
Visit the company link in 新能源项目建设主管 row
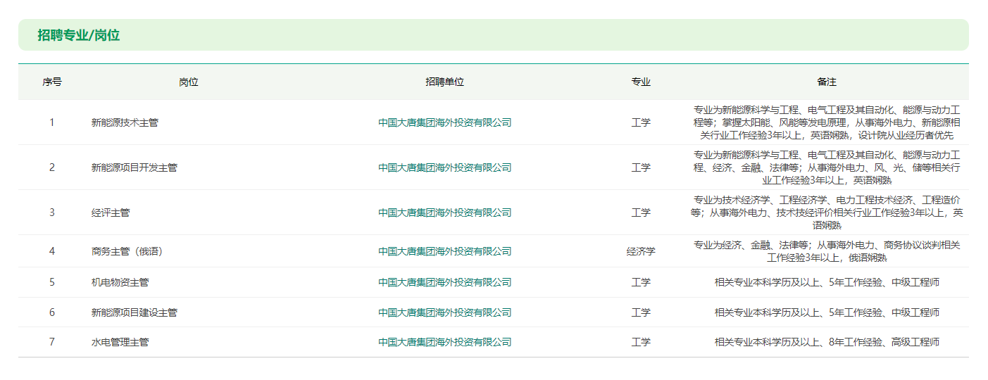(x=444, y=312)
